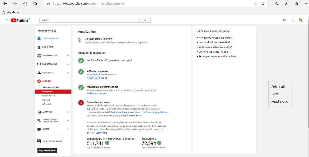Expand the Create section chevron
The image size is (309, 157).
68,129
